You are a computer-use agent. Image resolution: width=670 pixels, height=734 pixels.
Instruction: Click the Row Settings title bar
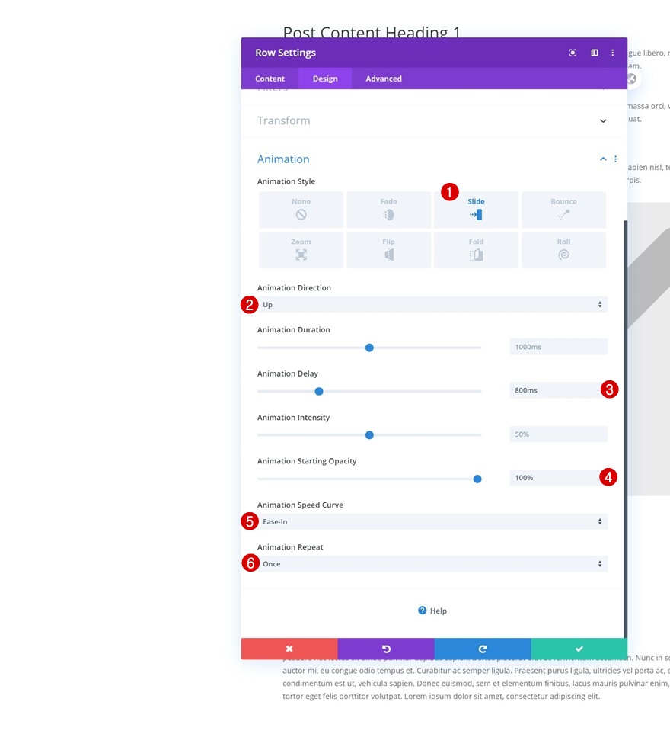[x=434, y=53]
